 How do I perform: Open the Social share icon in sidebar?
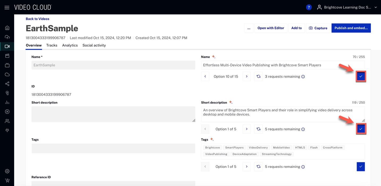point(7,84)
